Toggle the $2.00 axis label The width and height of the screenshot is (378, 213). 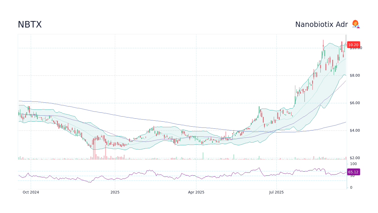354,158
